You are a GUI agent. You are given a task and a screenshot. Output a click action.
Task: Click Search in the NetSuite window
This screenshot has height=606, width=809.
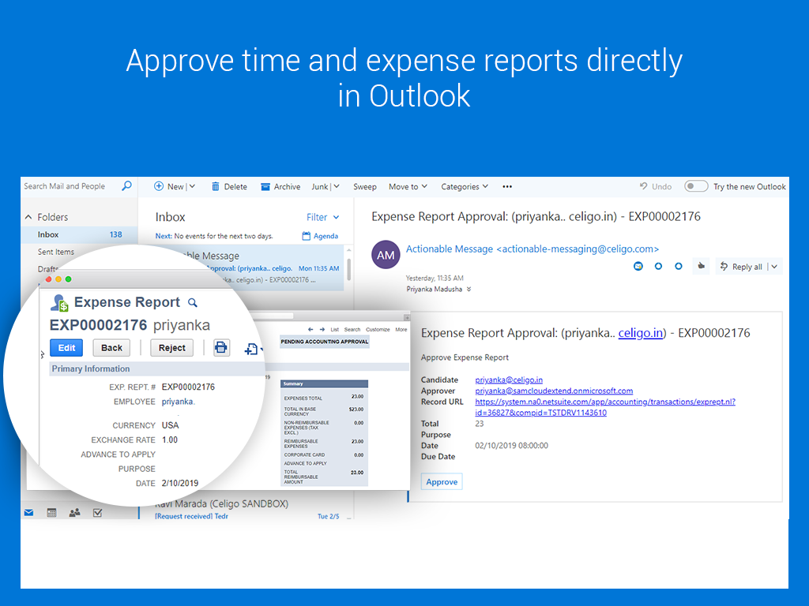pos(352,329)
